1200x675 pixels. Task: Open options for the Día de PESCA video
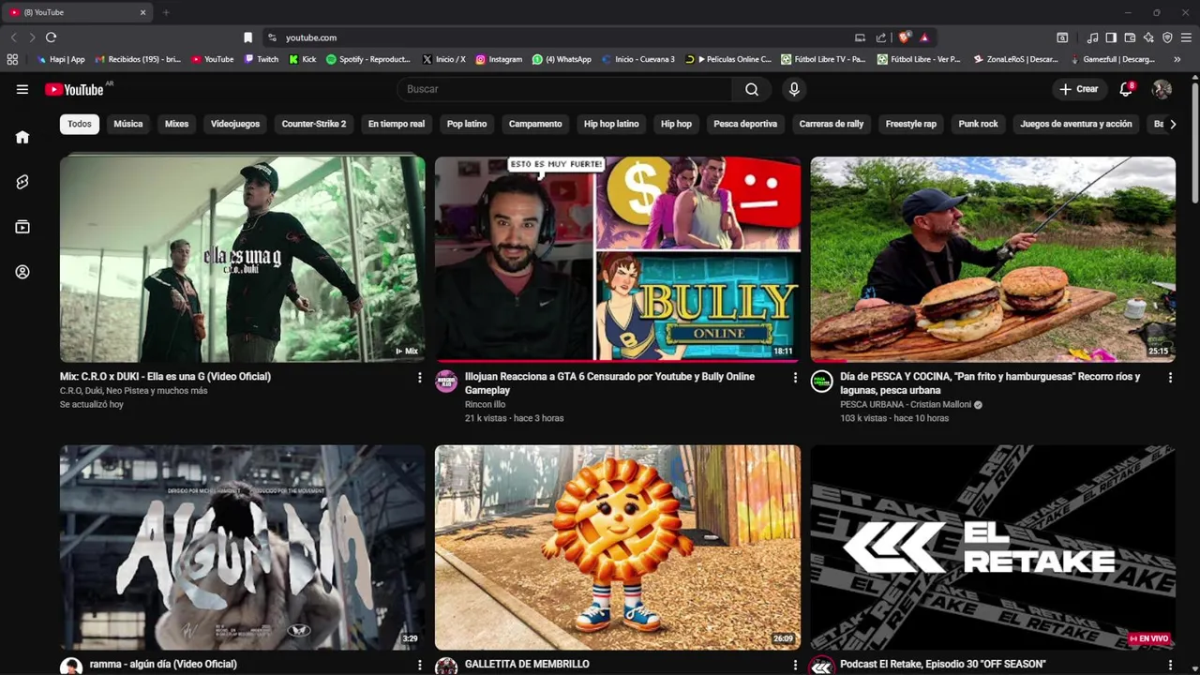(x=1170, y=378)
